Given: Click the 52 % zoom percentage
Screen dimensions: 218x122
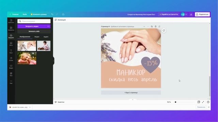Looking at the screenshot, I should tap(169, 102).
